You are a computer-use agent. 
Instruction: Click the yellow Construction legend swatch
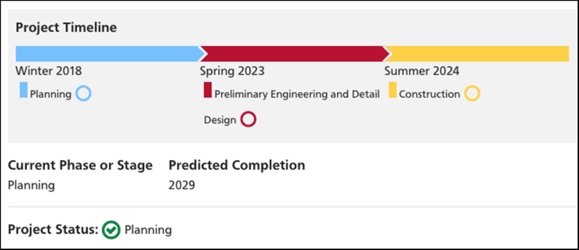392,90
